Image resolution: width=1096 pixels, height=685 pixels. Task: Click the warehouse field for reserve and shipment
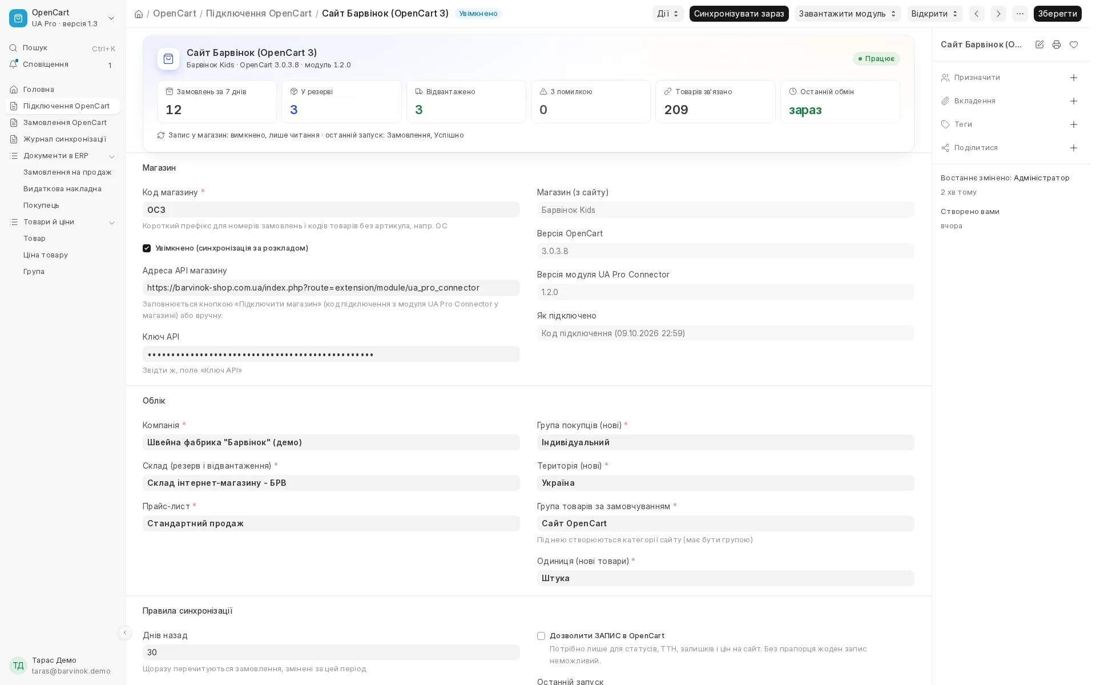[x=331, y=483]
